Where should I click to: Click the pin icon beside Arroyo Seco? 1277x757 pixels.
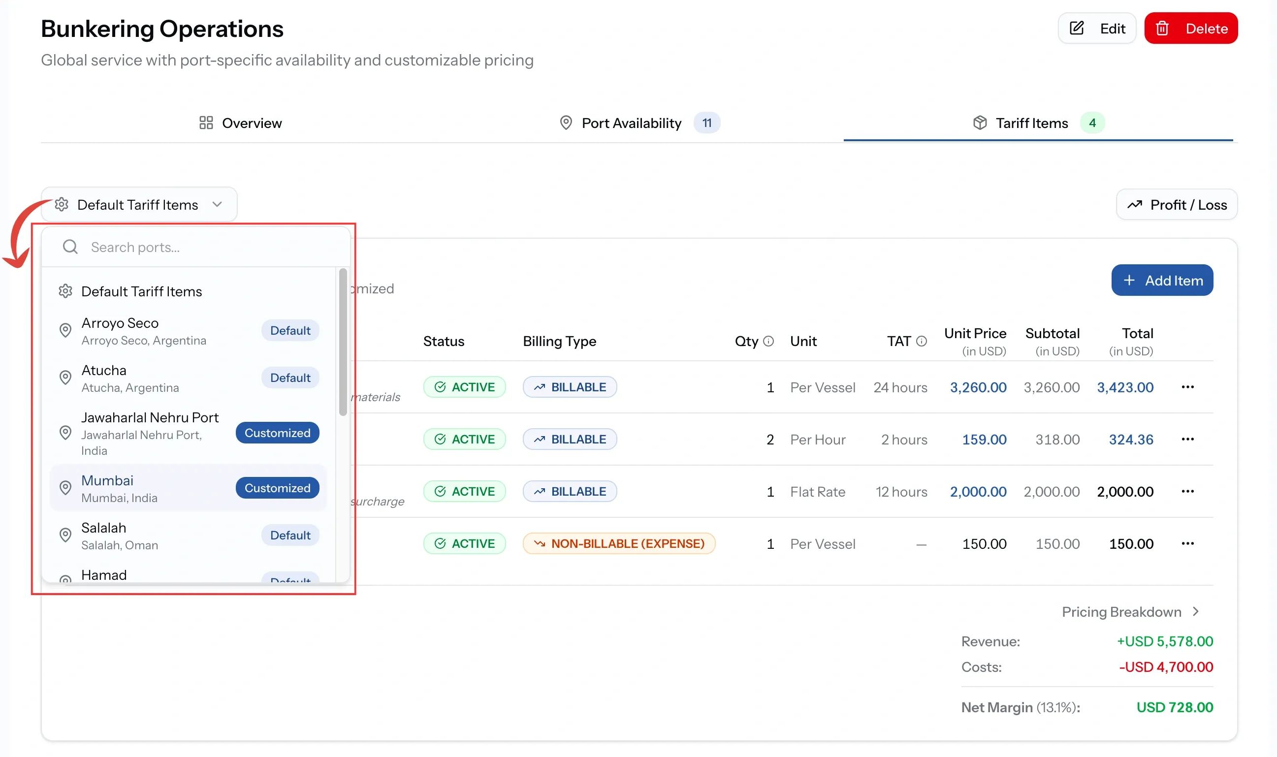click(x=65, y=331)
